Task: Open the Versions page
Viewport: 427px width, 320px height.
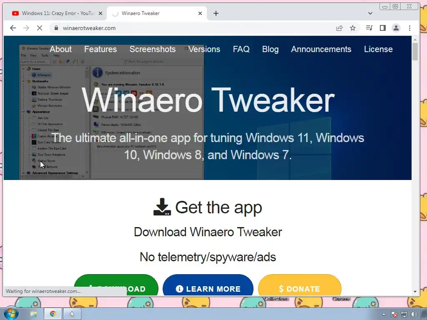Action: click(x=204, y=49)
